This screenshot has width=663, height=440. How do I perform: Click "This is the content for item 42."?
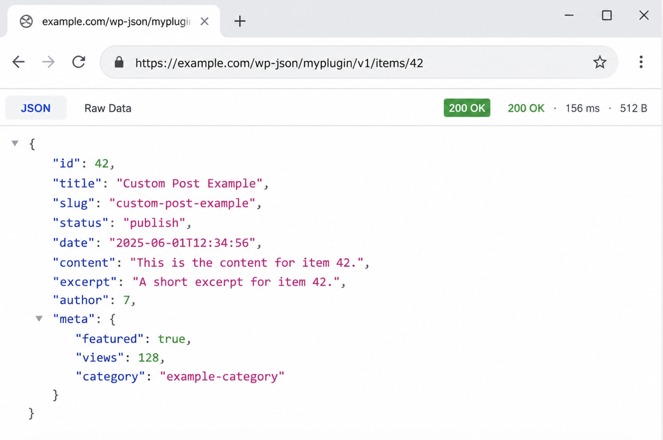pos(247,262)
